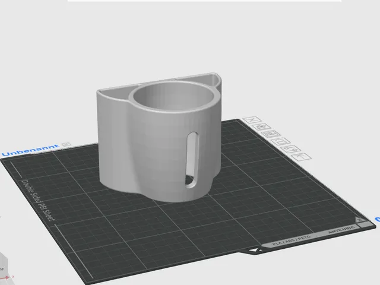The height and width of the screenshot is (285, 380).
Task: Remove the plate using the X icon
Action: pyautogui.click(x=252, y=120)
